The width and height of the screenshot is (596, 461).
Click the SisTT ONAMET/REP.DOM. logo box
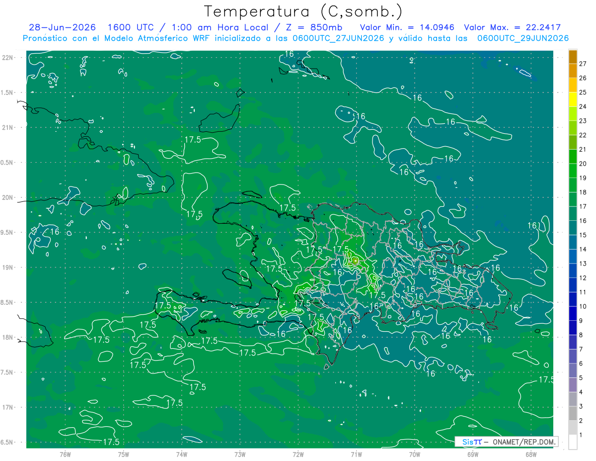tap(506, 442)
